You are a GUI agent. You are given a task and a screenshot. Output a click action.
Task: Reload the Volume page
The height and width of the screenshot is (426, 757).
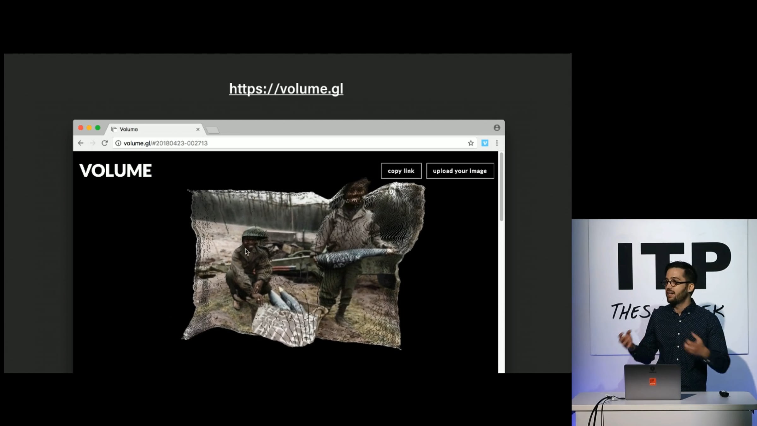click(104, 143)
